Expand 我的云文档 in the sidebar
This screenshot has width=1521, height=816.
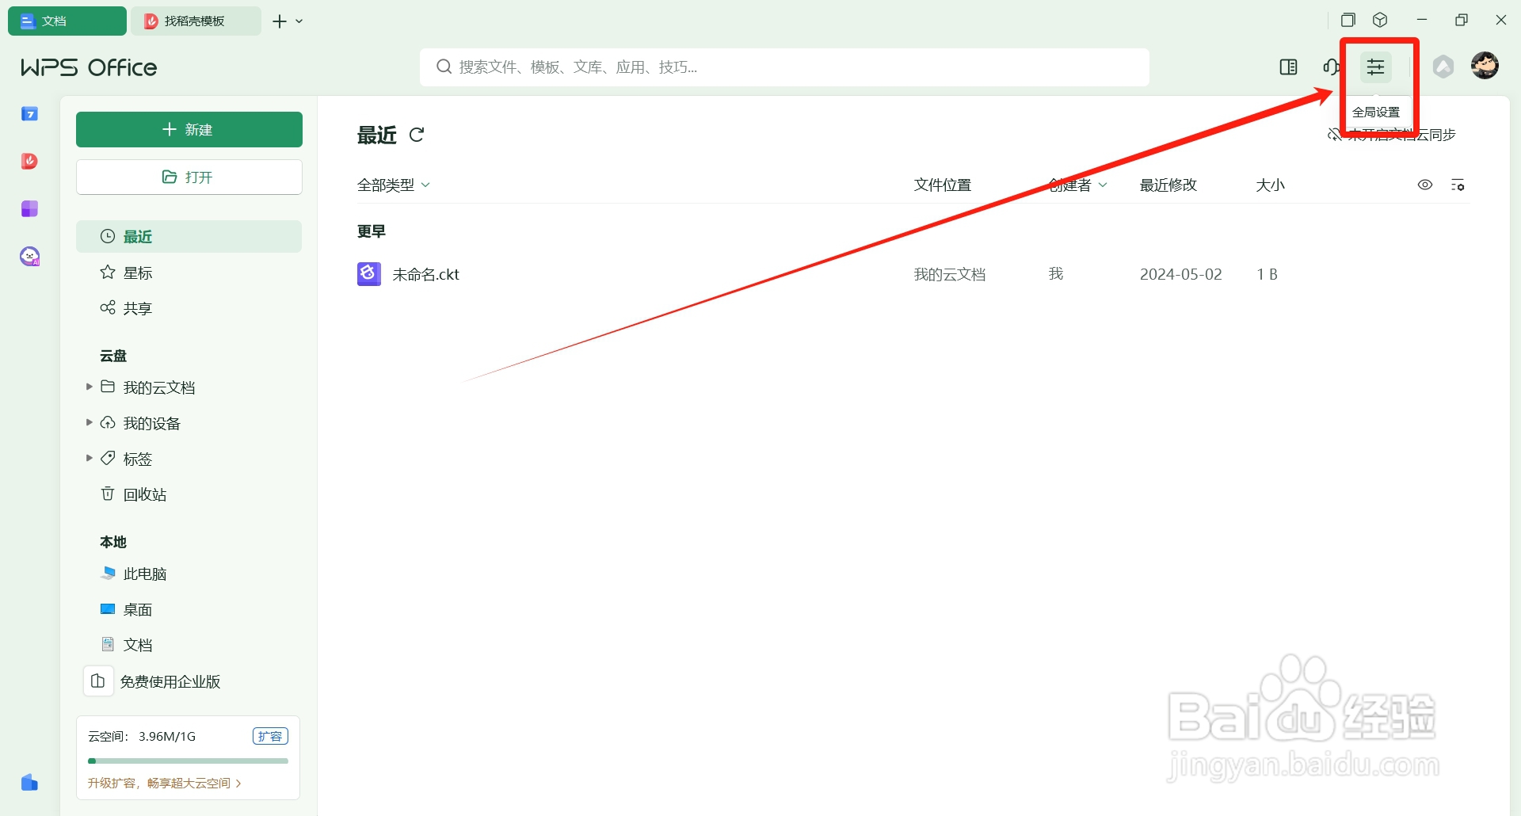(x=89, y=387)
